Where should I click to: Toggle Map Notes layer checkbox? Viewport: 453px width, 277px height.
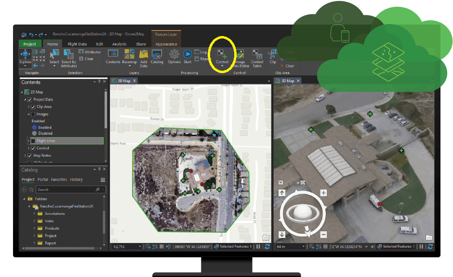(29, 155)
